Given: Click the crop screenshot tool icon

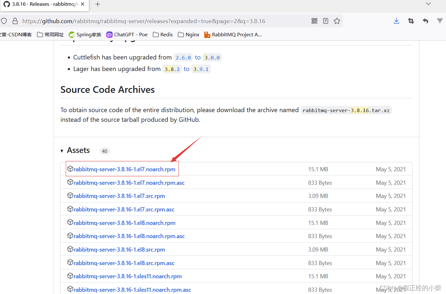Looking at the screenshot, I should 411,21.
